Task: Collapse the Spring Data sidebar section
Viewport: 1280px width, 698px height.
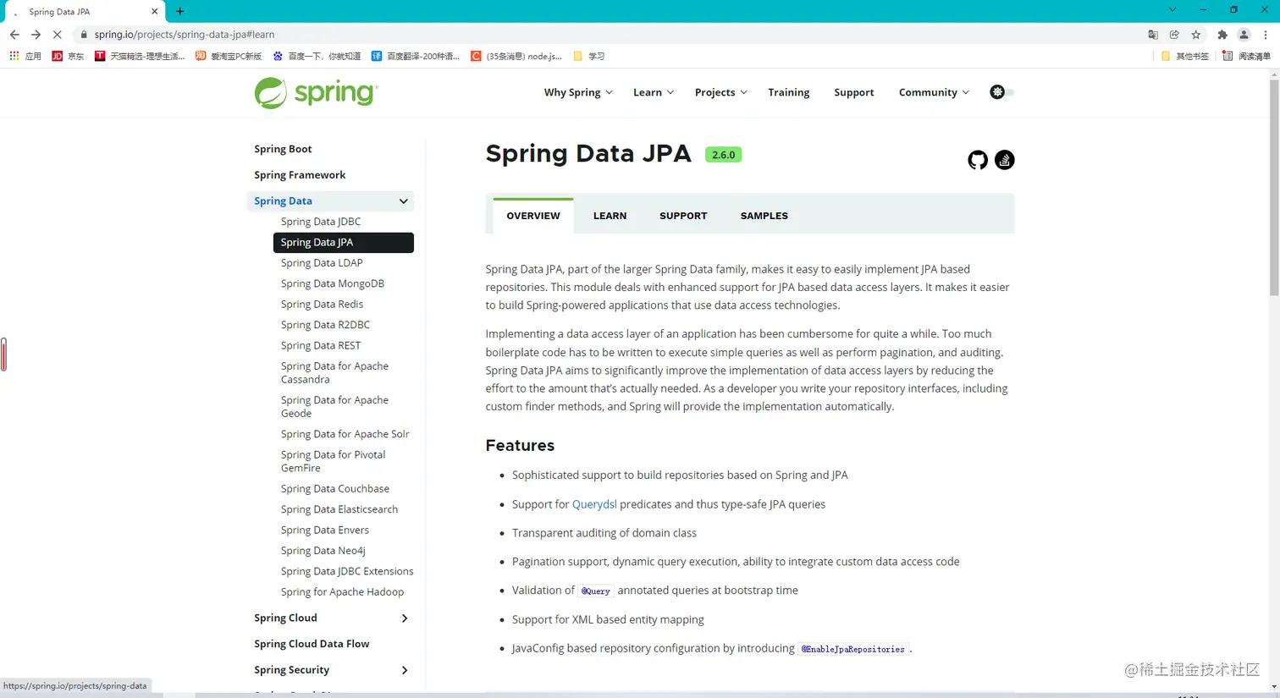Action: pos(404,201)
